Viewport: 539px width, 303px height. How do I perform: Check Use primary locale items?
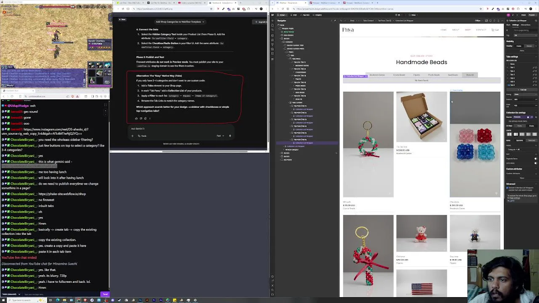pos(507,121)
